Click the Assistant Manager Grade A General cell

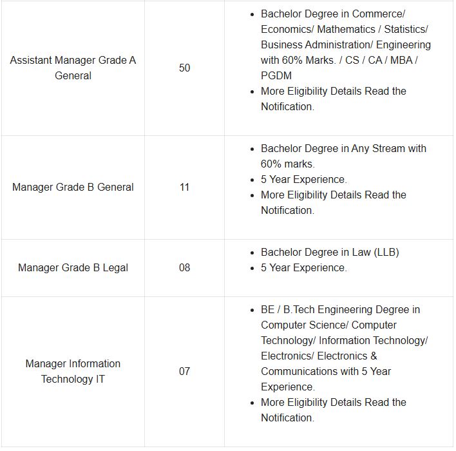tap(73, 68)
